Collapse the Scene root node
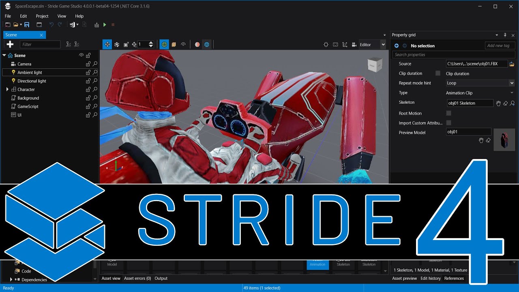The height and width of the screenshot is (292, 519). tap(4, 55)
